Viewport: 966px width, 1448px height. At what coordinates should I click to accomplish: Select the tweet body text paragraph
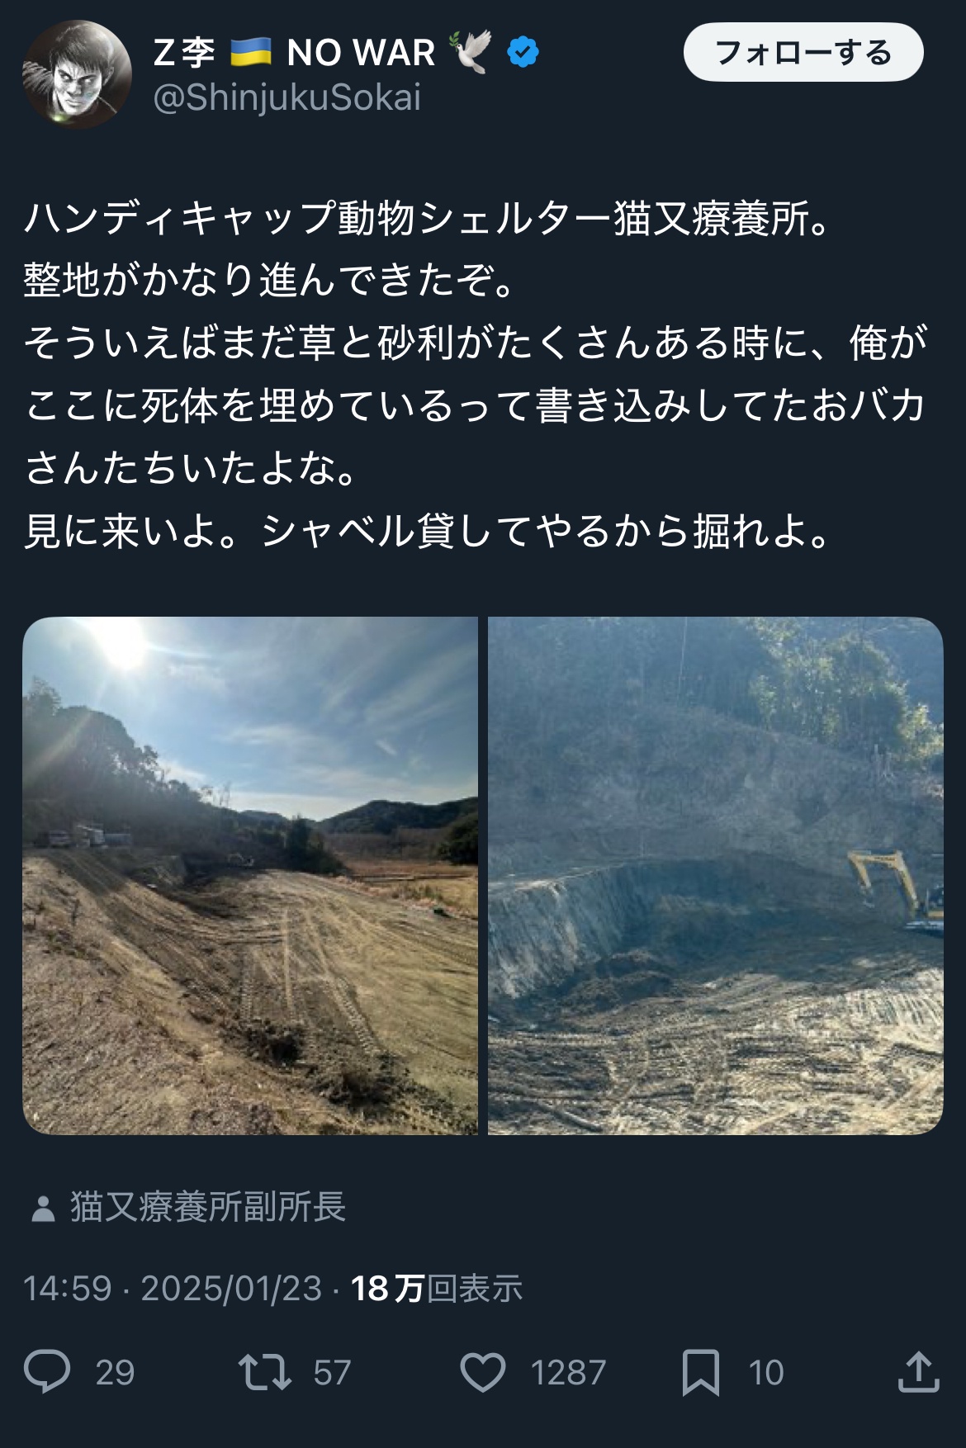click(477, 374)
